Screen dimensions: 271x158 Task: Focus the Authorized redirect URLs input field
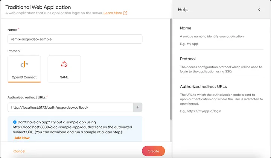pyautogui.click(x=70, y=107)
